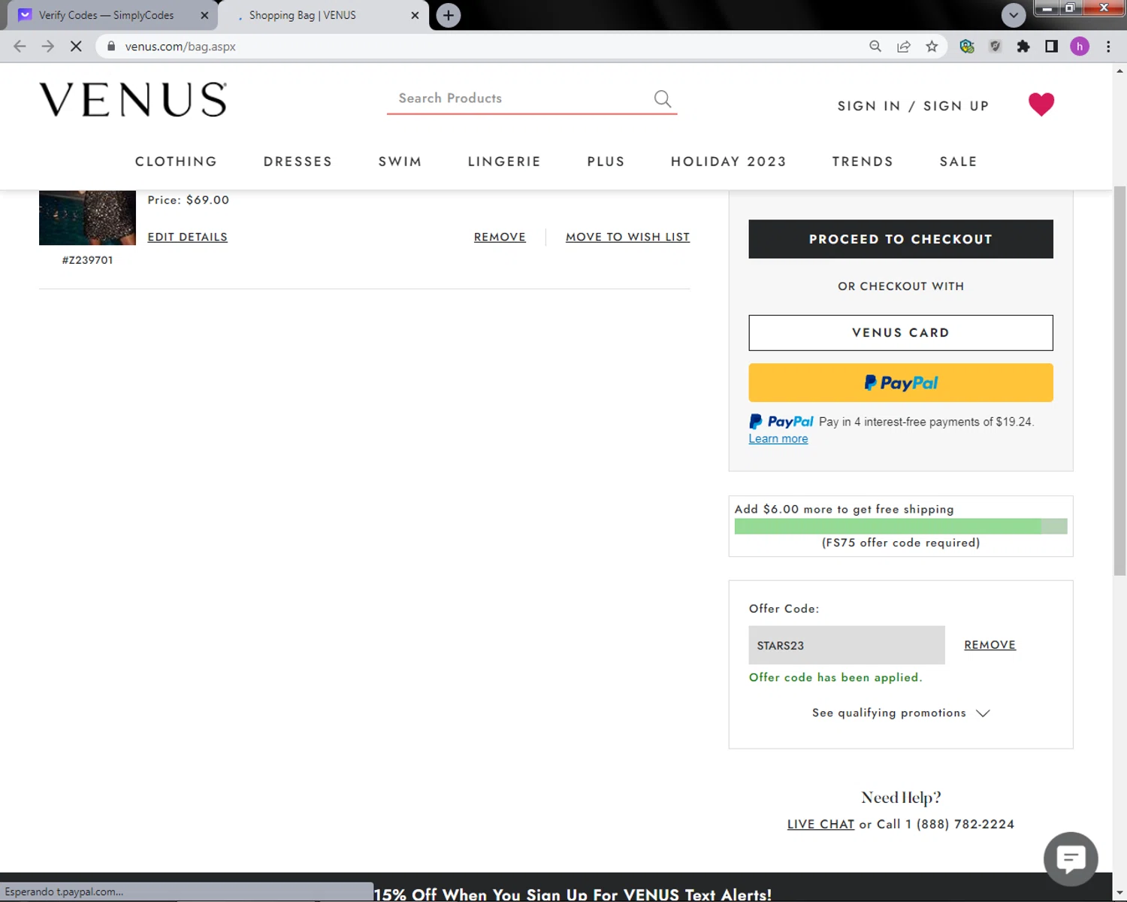1127x902 pixels.
Task: Go forward in browser history
Action: pos(47,47)
